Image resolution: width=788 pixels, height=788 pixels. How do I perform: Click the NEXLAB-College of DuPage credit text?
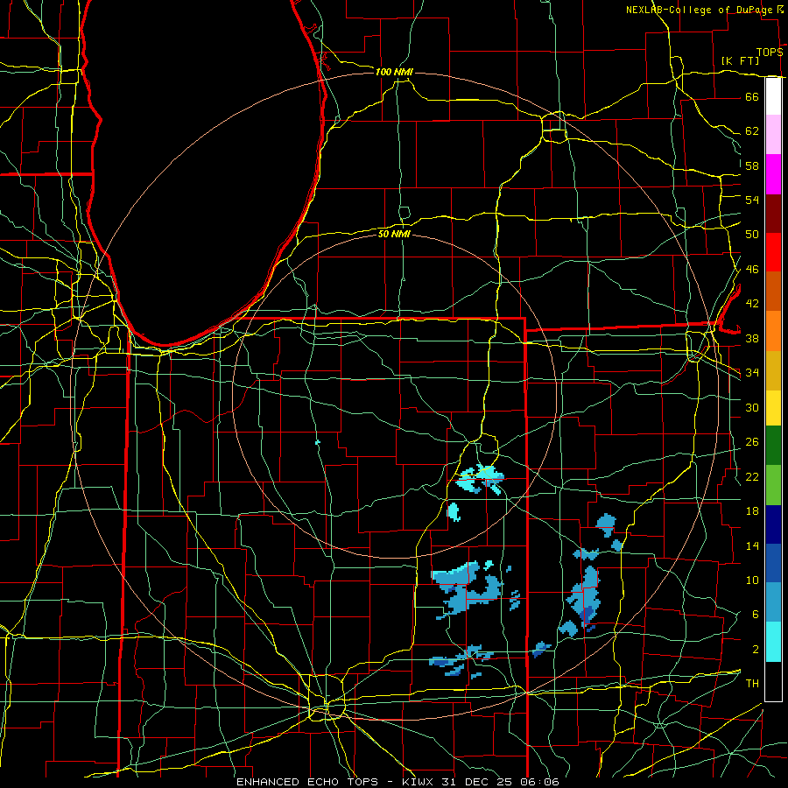pos(700,10)
